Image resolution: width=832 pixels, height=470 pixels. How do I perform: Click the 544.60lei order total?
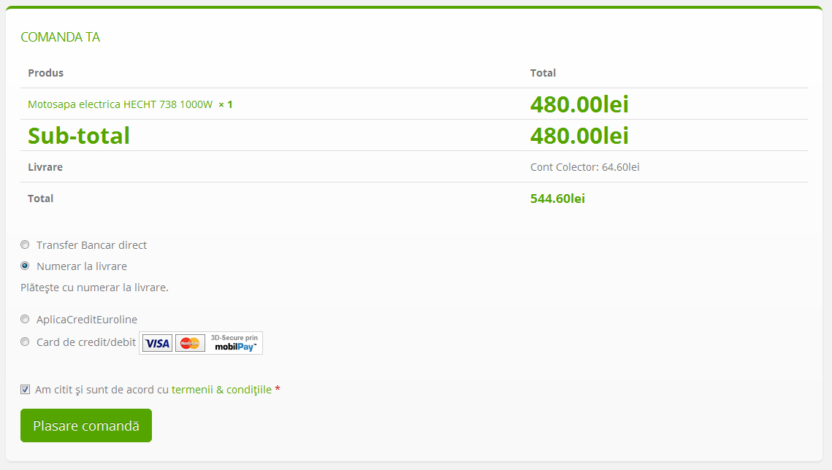click(x=557, y=199)
